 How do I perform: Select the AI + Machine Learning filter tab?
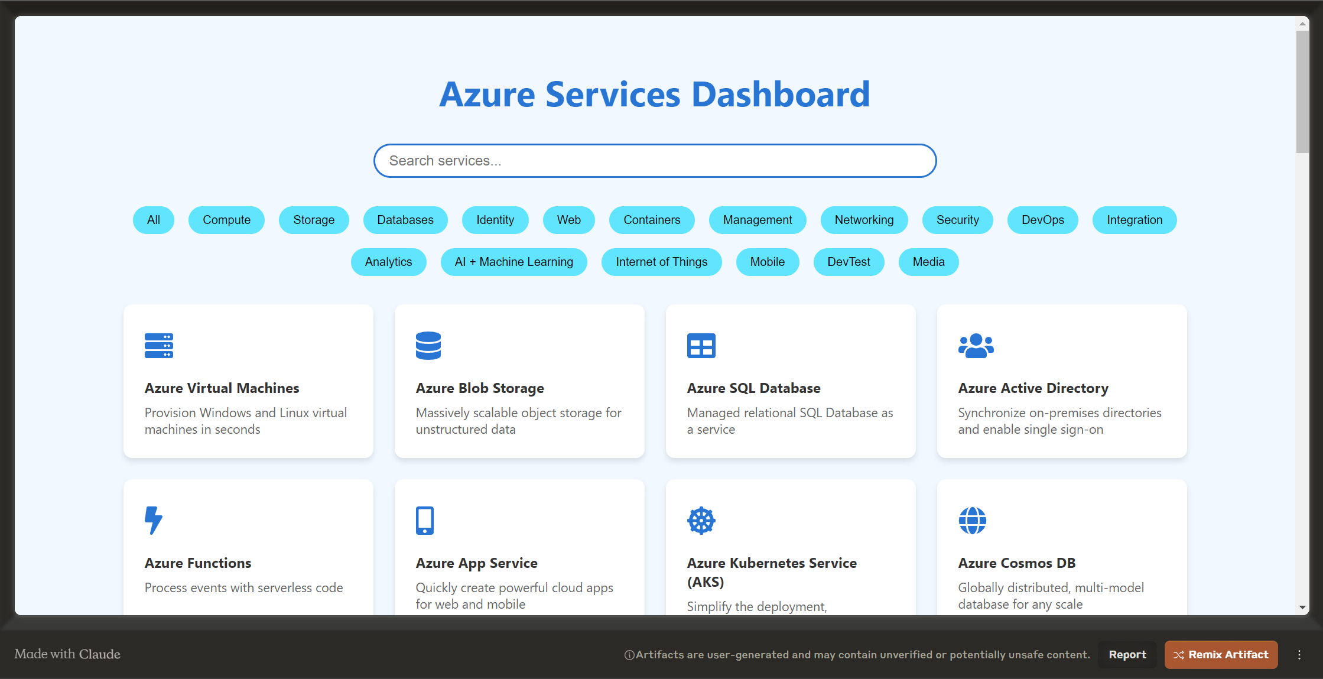(x=512, y=262)
